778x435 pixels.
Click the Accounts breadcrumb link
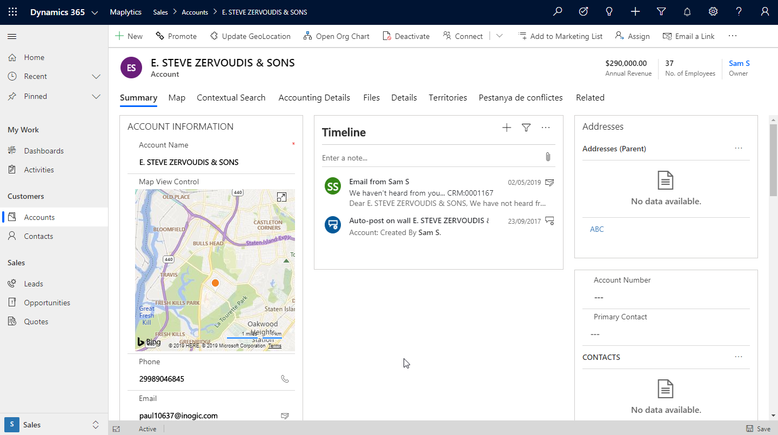click(195, 12)
